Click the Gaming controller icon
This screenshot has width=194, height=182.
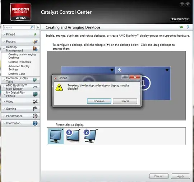coord(35,109)
